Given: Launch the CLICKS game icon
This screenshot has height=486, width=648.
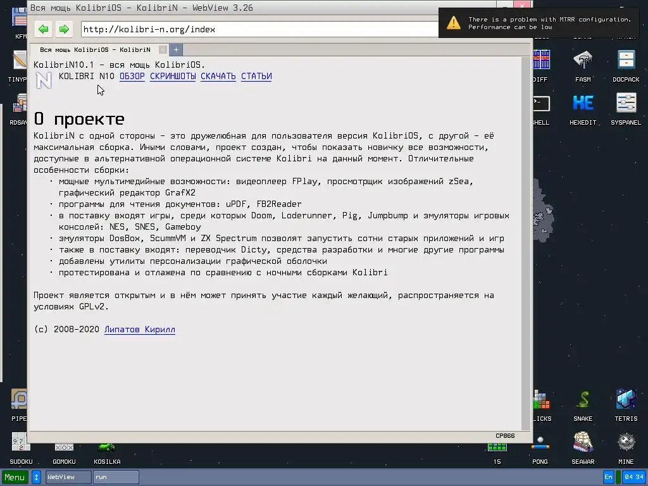Looking at the screenshot, I should pyautogui.click(x=542, y=406).
